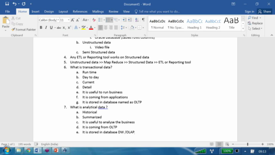Viewport: 275px width, 155px height.
Task: Apply the Heading 1 style
Action: [194, 24]
